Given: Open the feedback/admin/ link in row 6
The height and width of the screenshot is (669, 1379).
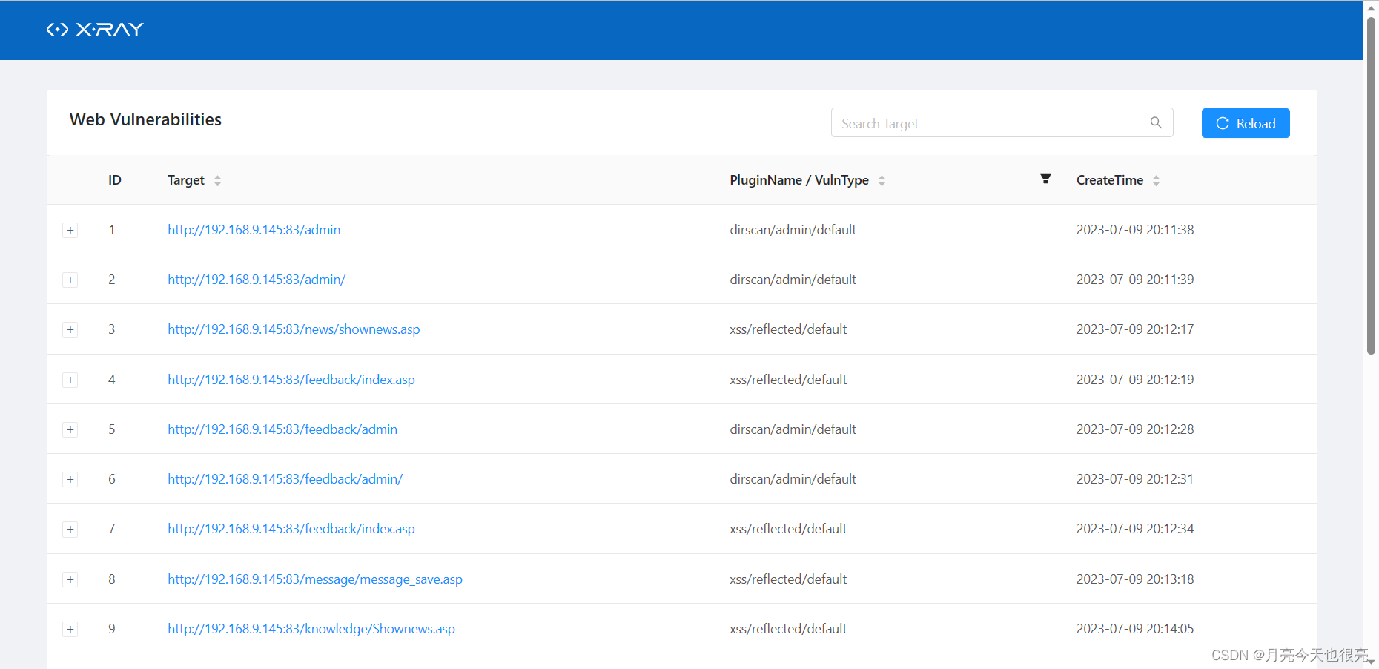Looking at the screenshot, I should [x=285, y=479].
